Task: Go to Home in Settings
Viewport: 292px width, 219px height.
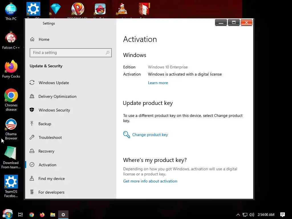Action: pos(44,39)
